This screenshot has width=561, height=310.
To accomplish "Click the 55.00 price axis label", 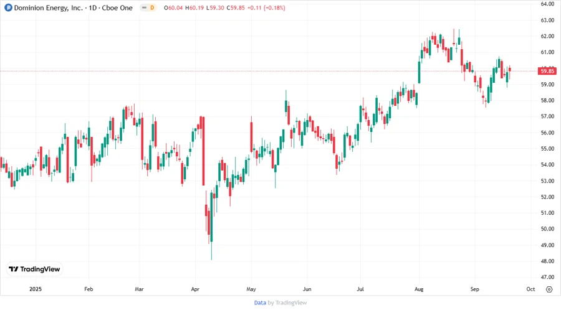I will point(547,149).
